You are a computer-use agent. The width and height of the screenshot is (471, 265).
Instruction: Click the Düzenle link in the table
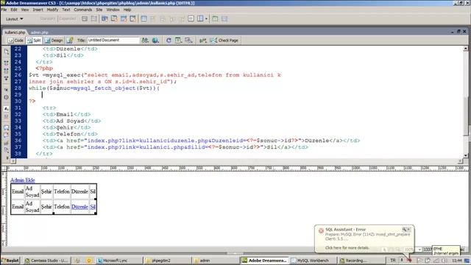coord(79,207)
